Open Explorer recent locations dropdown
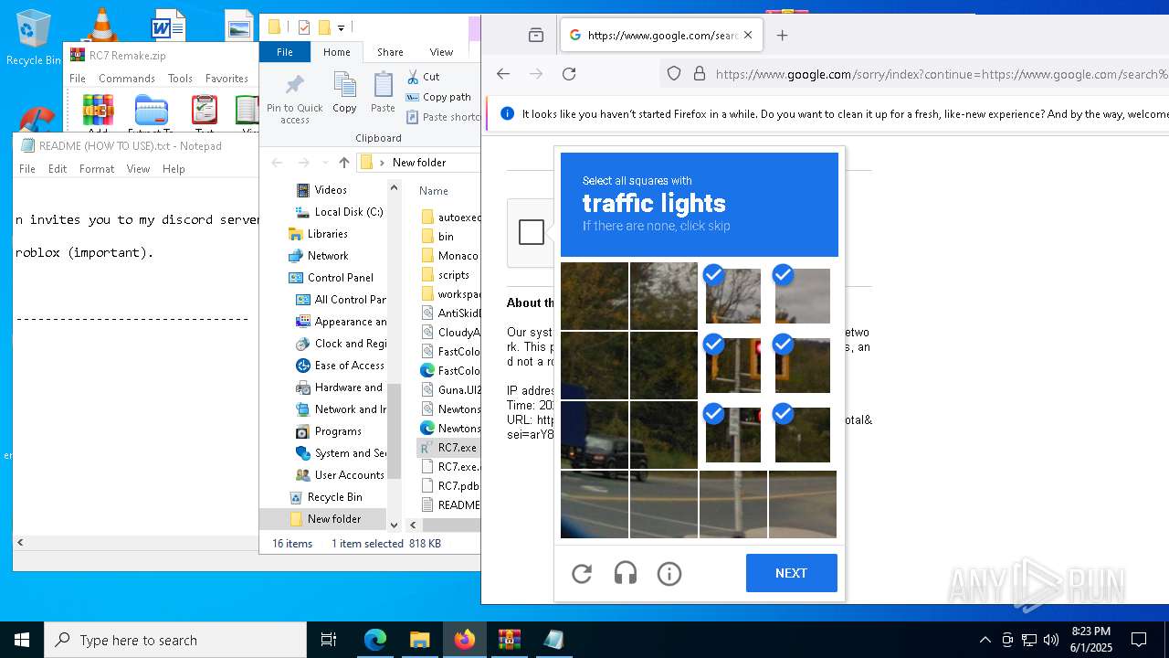This screenshot has height=658, width=1169. pyautogui.click(x=325, y=163)
